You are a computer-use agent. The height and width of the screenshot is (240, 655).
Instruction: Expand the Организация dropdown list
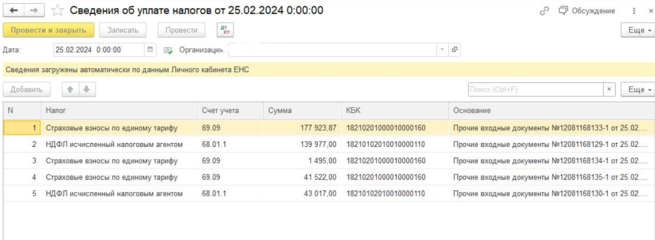(x=443, y=50)
